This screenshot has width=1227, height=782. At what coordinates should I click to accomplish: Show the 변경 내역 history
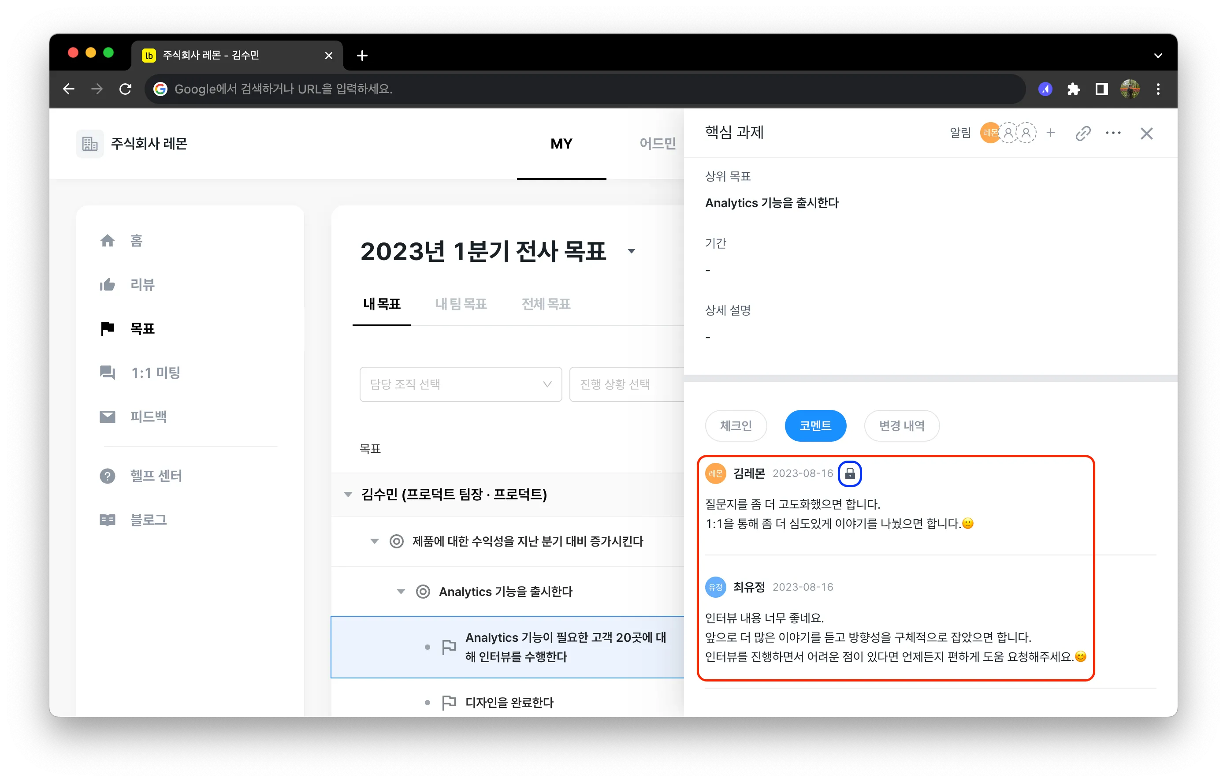point(901,426)
